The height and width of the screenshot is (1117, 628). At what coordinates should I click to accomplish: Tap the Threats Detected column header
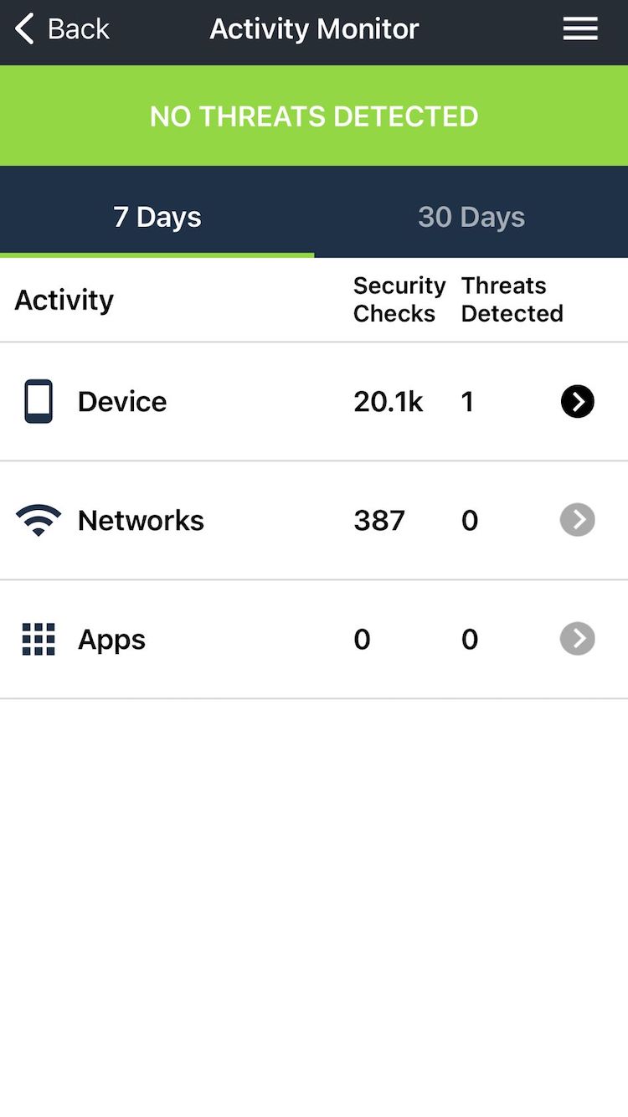coord(512,299)
